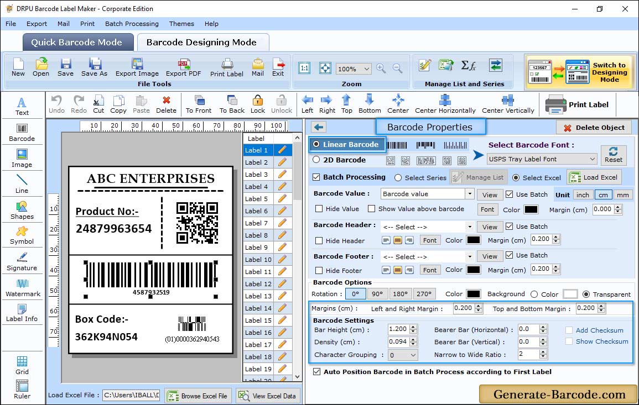Expand Barcode Header select dropdown
639x405 pixels.
click(x=470, y=227)
